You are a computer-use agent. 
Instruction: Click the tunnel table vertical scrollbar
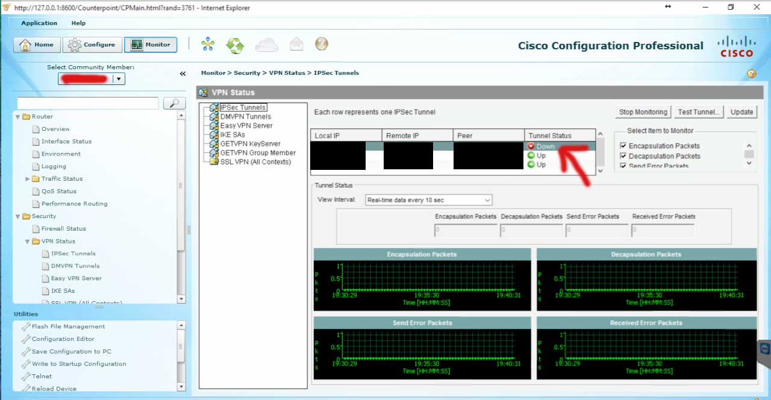click(599, 152)
